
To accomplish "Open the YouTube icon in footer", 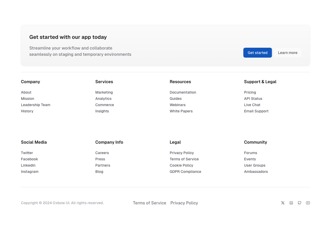I will coord(308,203).
